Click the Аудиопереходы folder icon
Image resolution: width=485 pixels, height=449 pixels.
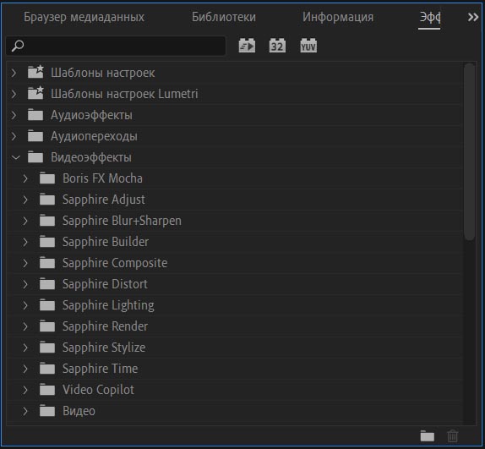[35, 136]
